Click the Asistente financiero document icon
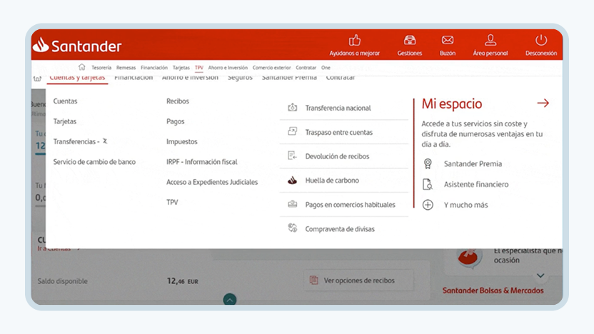This screenshot has height=334, width=594. [x=428, y=184]
